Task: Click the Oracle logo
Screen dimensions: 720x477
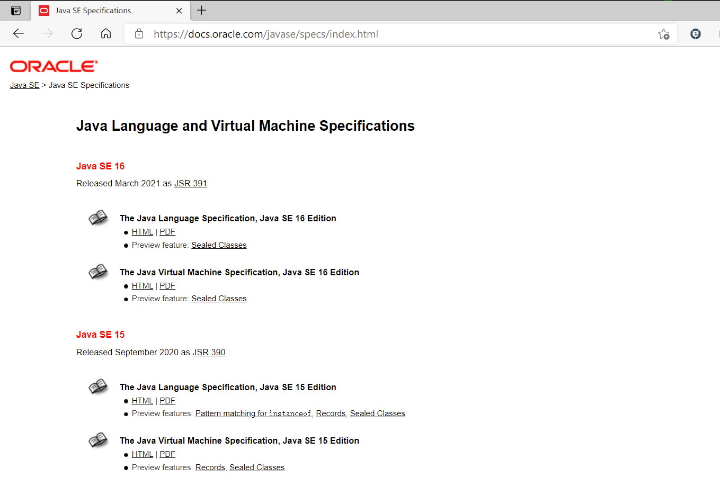Action: click(x=54, y=66)
